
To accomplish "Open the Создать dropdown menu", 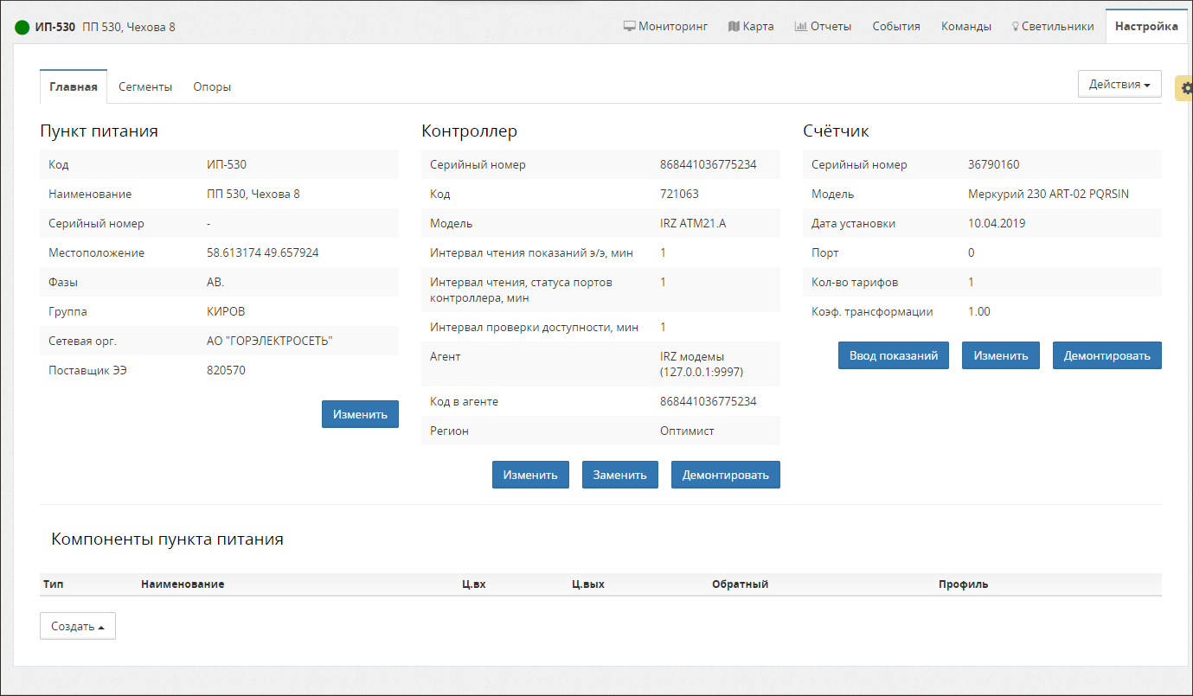I will coord(78,626).
